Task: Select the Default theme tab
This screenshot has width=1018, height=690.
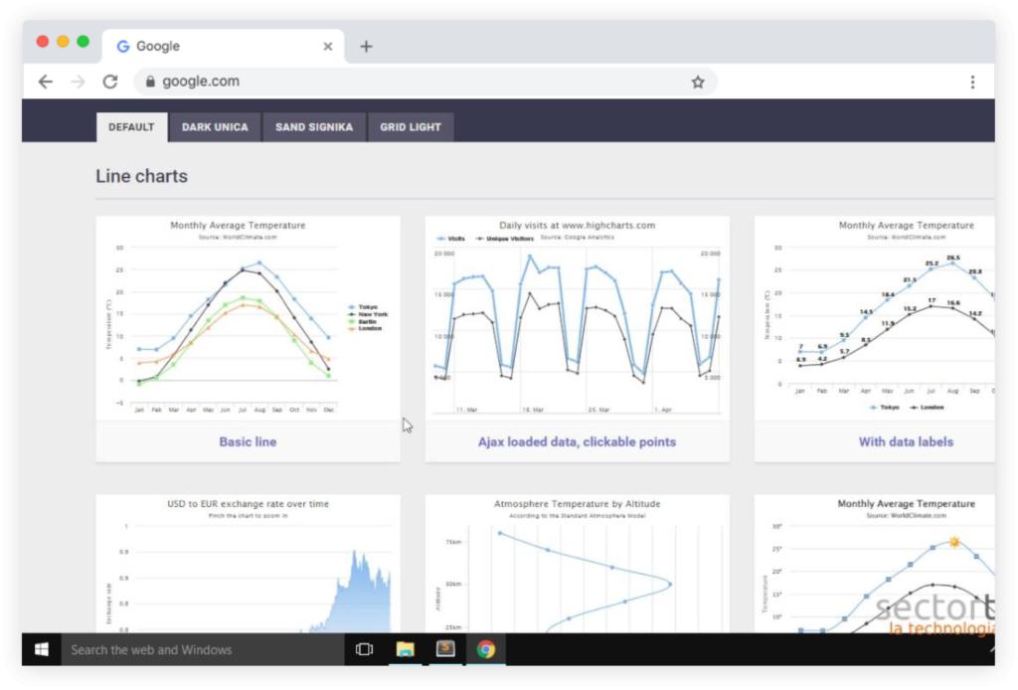Action: (132, 127)
